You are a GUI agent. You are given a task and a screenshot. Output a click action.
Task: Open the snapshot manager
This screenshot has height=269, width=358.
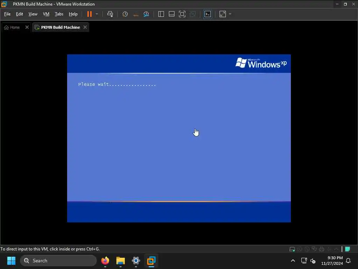pyautogui.click(x=146, y=14)
